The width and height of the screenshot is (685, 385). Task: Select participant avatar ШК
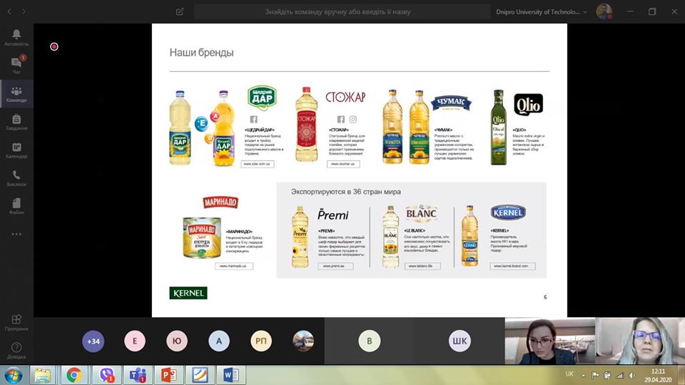460,341
